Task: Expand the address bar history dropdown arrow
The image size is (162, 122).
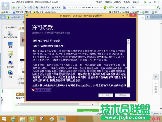Action: [x=117, y=7]
